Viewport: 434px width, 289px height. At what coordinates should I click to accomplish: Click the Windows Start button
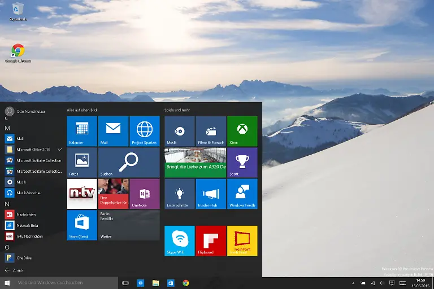point(7,283)
